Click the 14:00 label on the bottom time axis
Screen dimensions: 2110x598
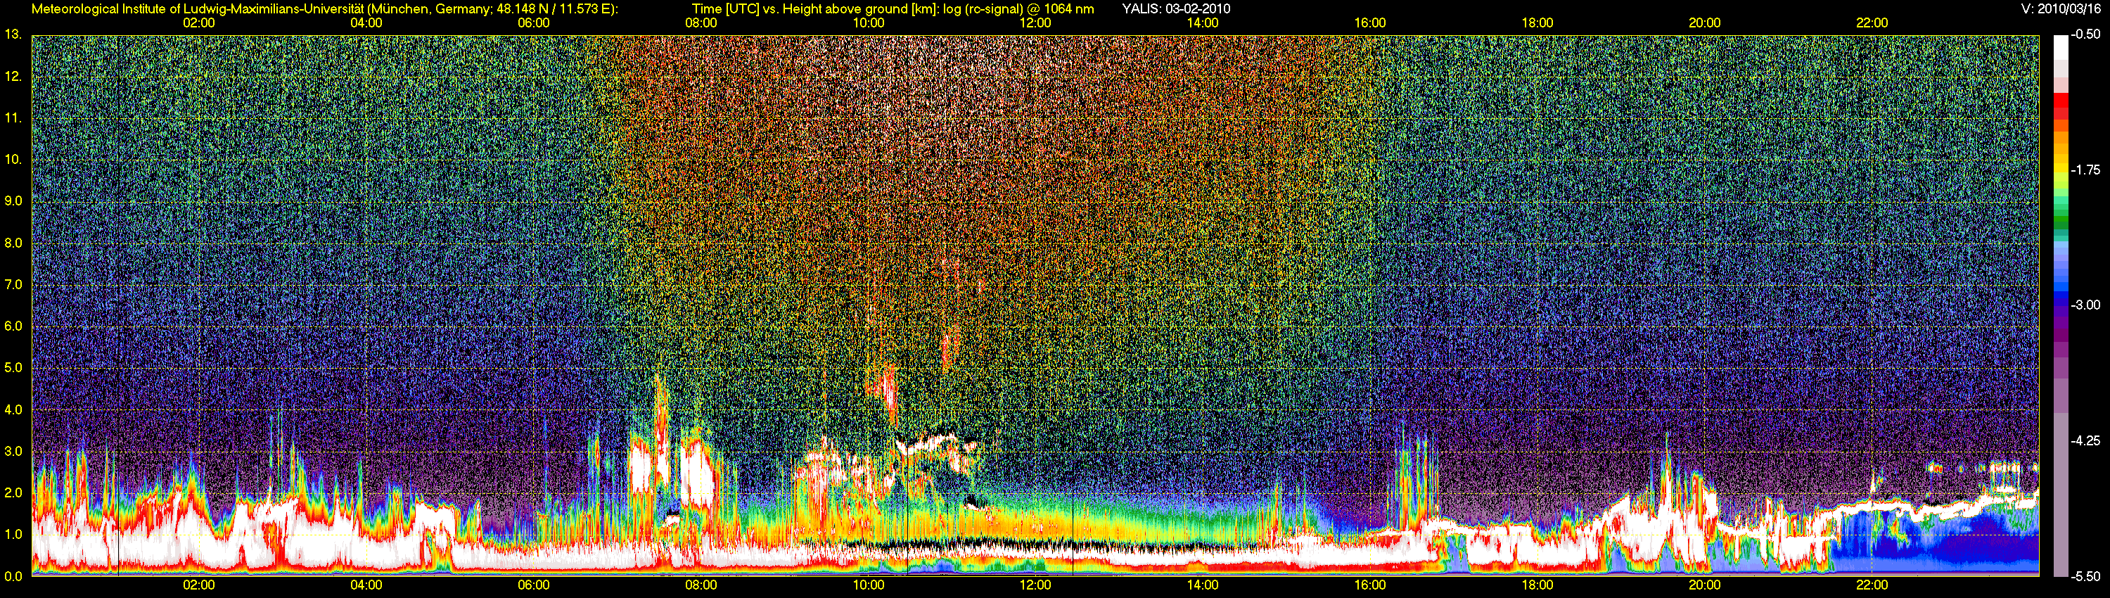point(1203,585)
